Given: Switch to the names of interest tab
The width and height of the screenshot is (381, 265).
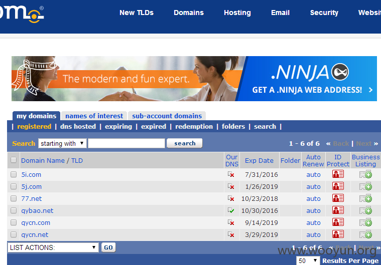Looking at the screenshot, I should (x=94, y=116).
